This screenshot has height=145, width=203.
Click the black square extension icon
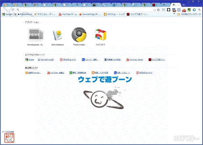coord(168,10)
